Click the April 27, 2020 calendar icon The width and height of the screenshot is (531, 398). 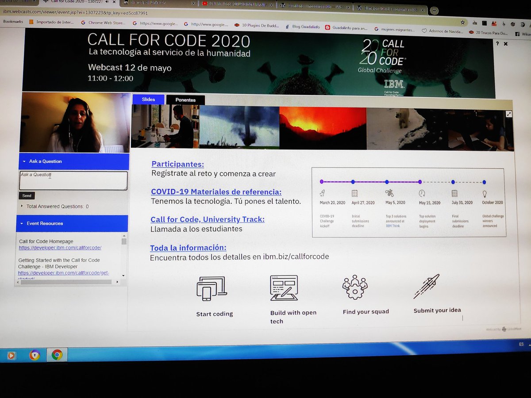[354, 193]
